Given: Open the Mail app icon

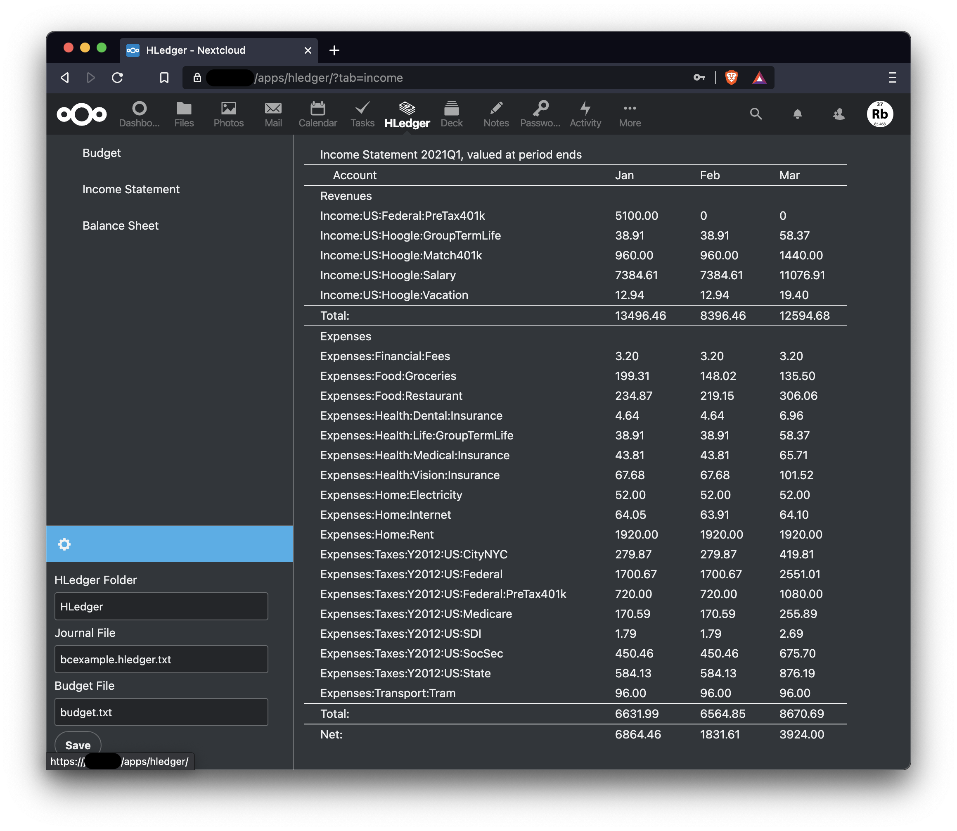Looking at the screenshot, I should (x=273, y=114).
